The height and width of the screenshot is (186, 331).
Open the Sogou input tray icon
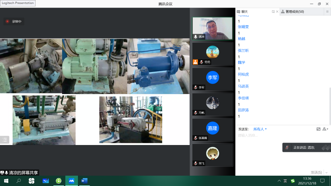coord(293,181)
